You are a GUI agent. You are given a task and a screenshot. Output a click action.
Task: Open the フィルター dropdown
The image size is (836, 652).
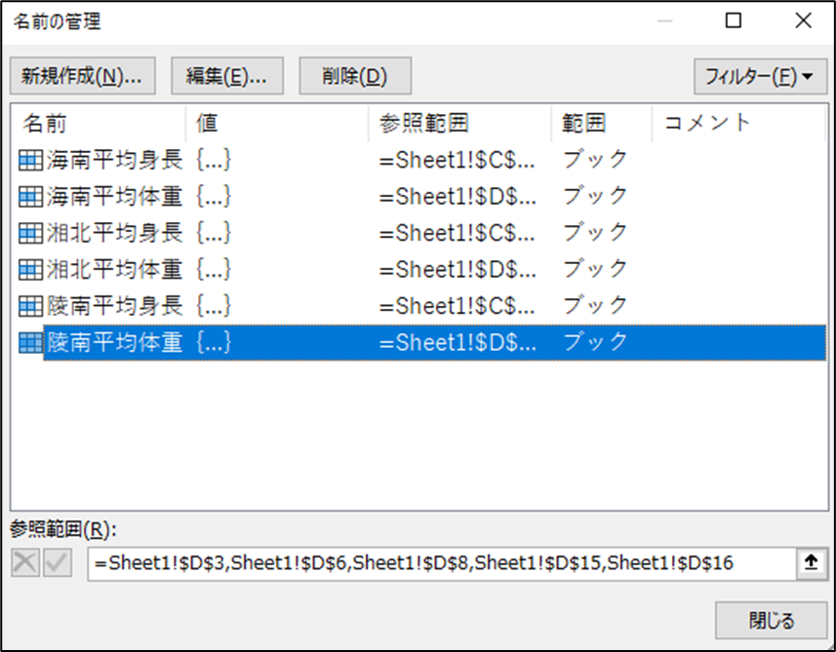(760, 76)
